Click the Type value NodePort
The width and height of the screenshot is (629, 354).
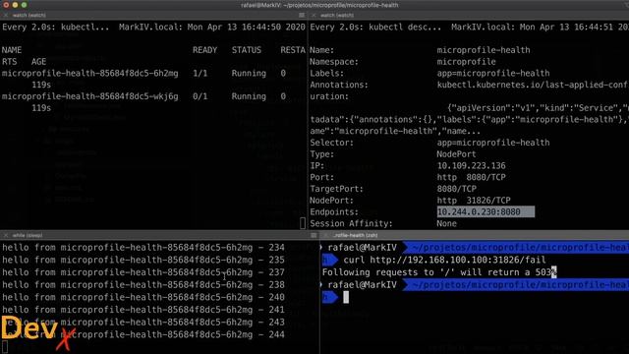[456, 154]
